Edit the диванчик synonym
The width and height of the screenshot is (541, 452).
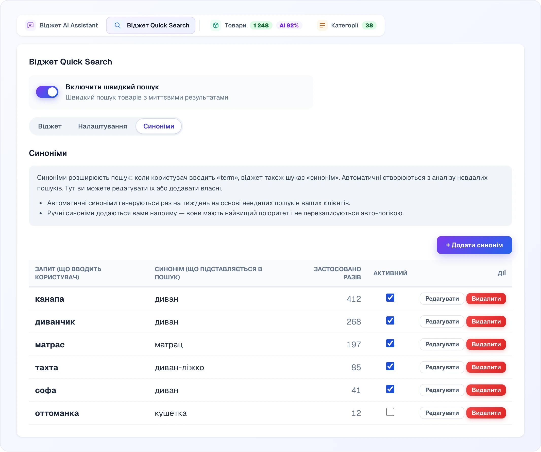442,321
